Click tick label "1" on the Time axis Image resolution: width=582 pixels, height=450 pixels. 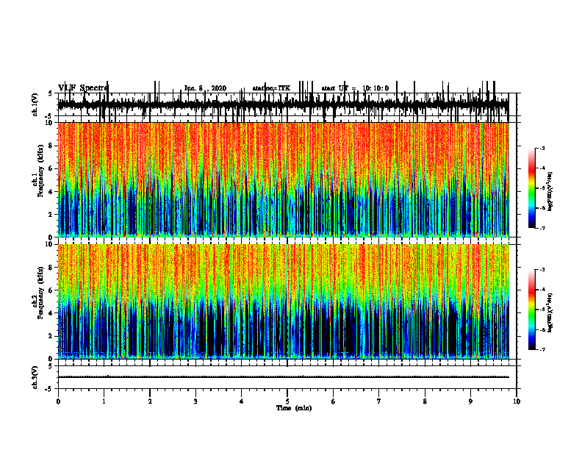(x=104, y=401)
